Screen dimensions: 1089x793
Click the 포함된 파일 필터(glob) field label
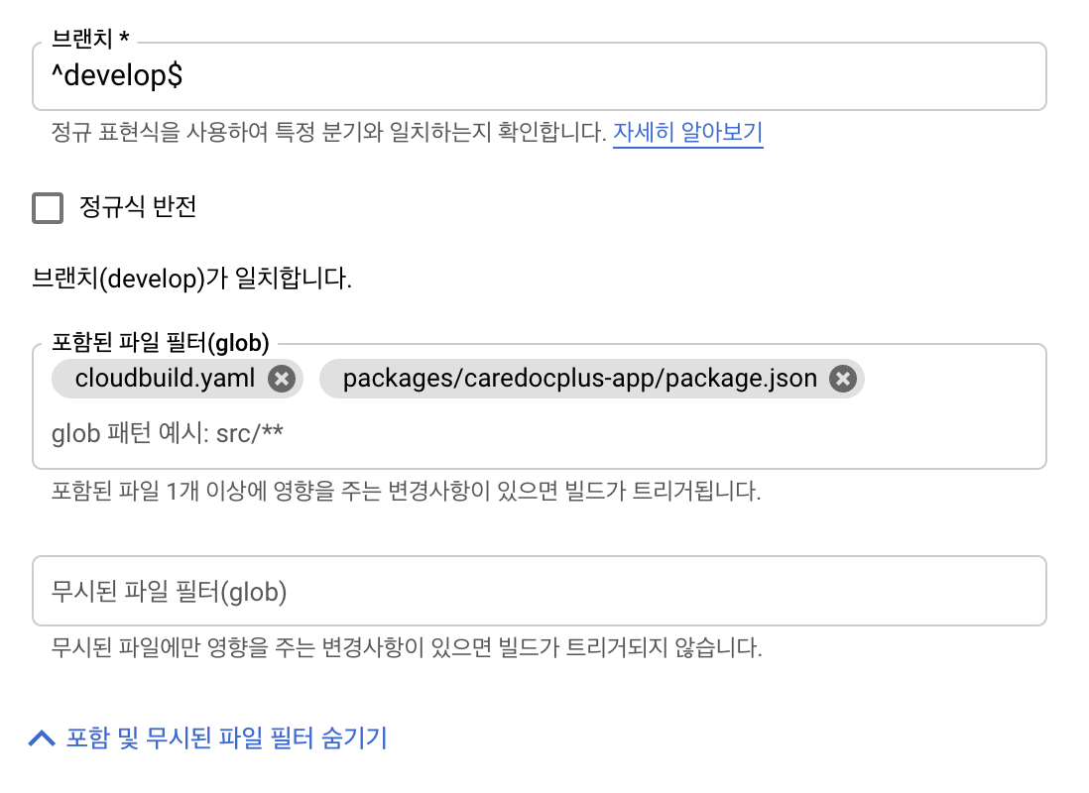point(161,344)
